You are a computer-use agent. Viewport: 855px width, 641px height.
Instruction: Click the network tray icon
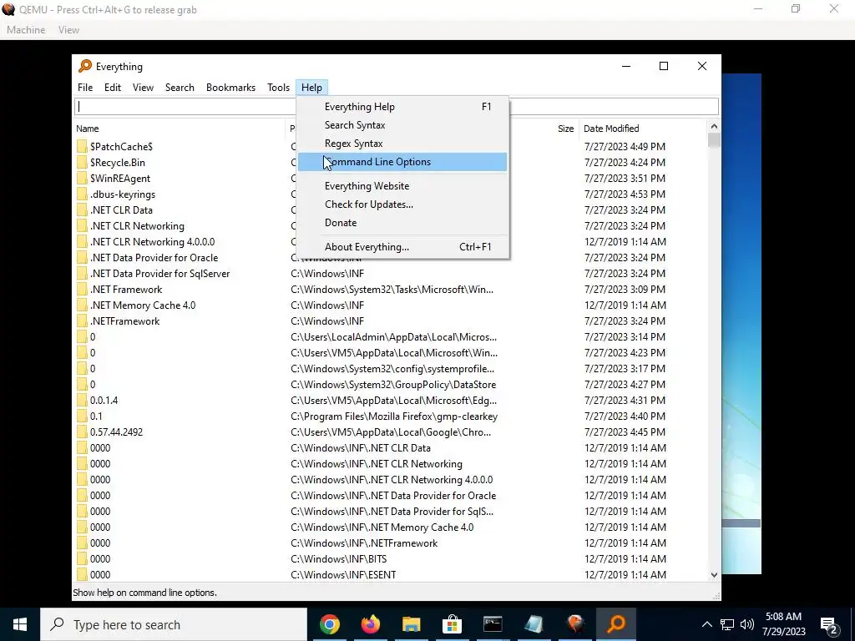[x=727, y=624]
